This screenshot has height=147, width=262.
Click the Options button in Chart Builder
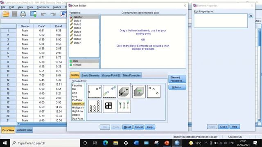click(177, 87)
